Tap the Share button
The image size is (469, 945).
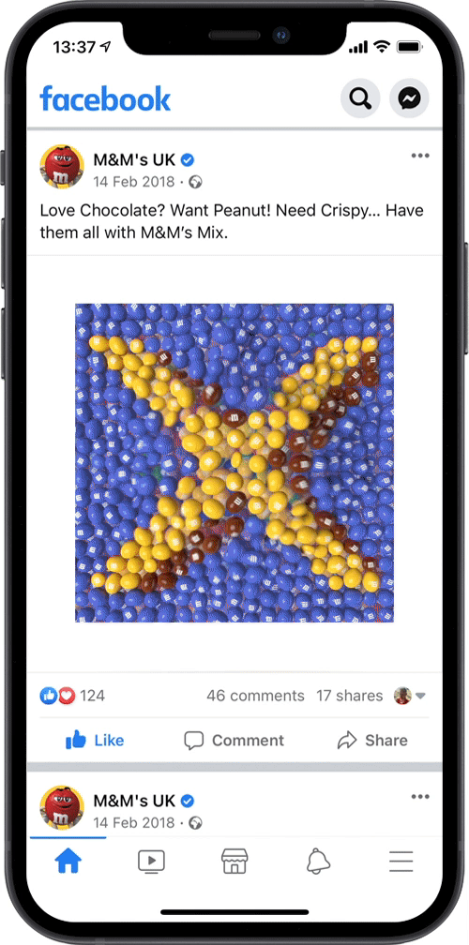point(372,740)
